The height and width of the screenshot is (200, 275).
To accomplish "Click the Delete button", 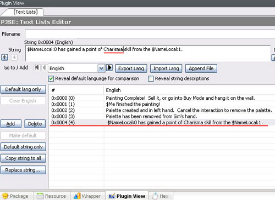I will tap(35, 124).
